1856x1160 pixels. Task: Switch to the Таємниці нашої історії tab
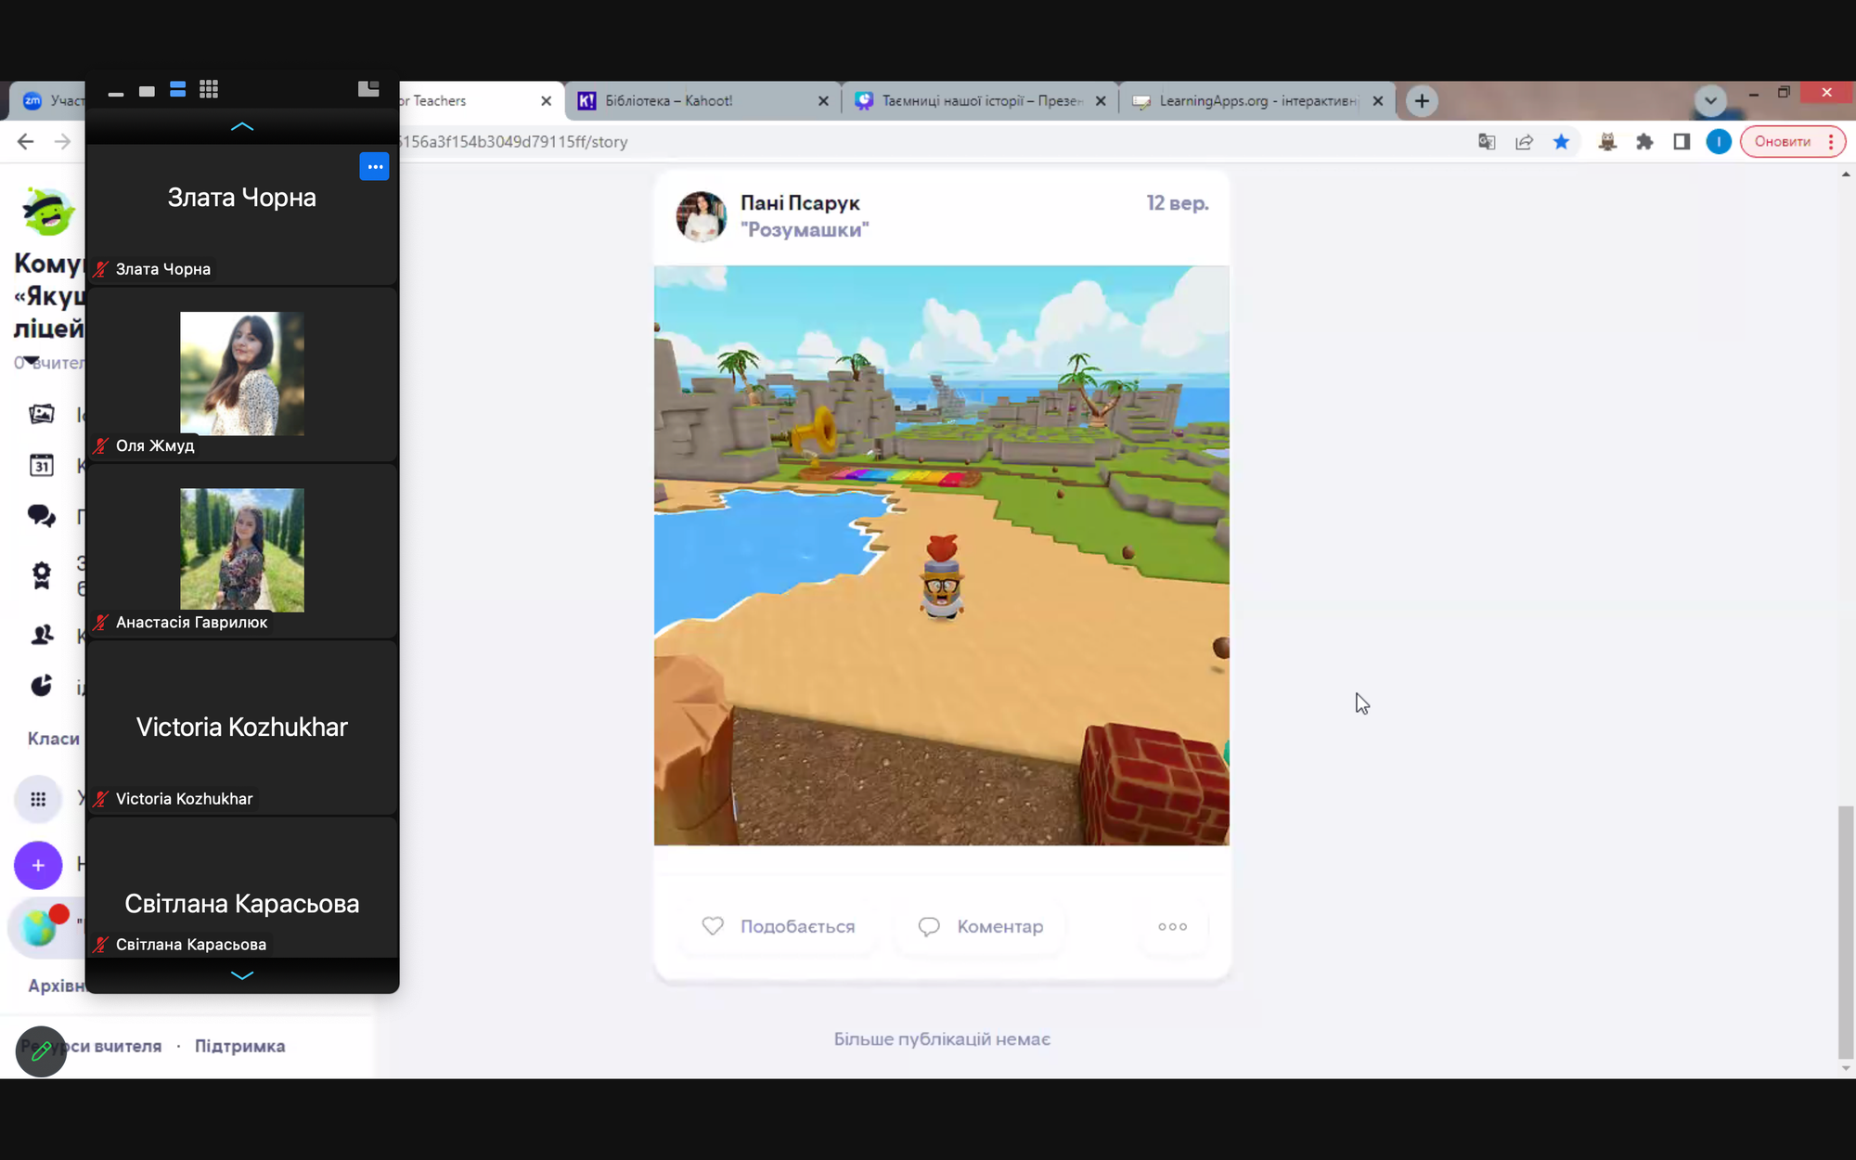[980, 101]
